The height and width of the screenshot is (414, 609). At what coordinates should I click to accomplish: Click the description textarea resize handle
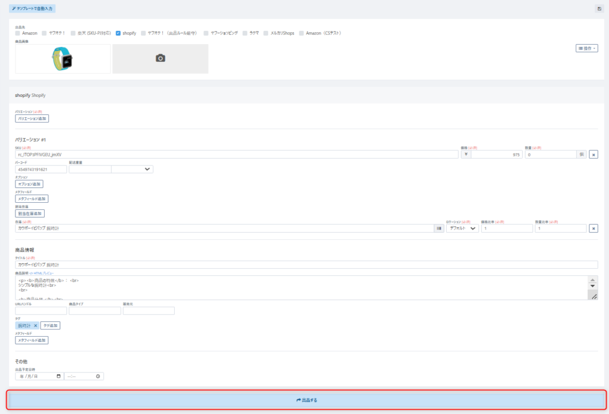pos(594,297)
